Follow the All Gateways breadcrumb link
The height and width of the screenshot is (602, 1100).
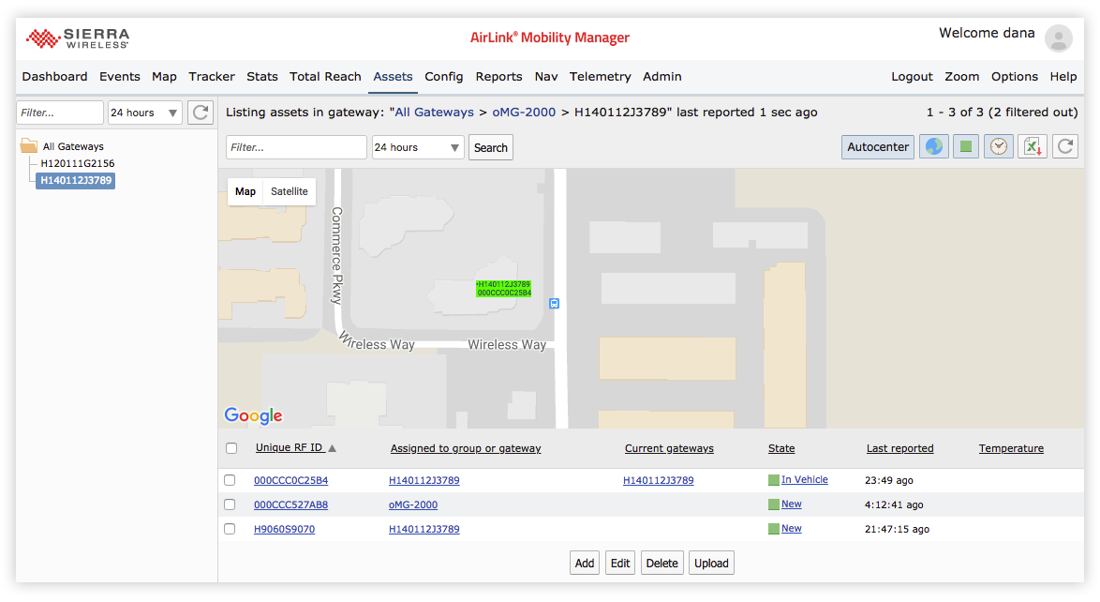[434, 113]
